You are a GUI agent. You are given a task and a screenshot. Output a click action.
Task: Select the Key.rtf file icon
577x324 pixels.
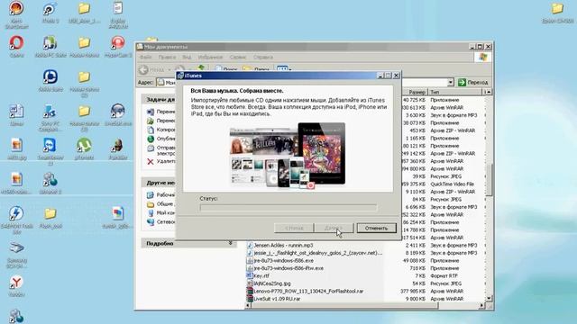[250, 276]
